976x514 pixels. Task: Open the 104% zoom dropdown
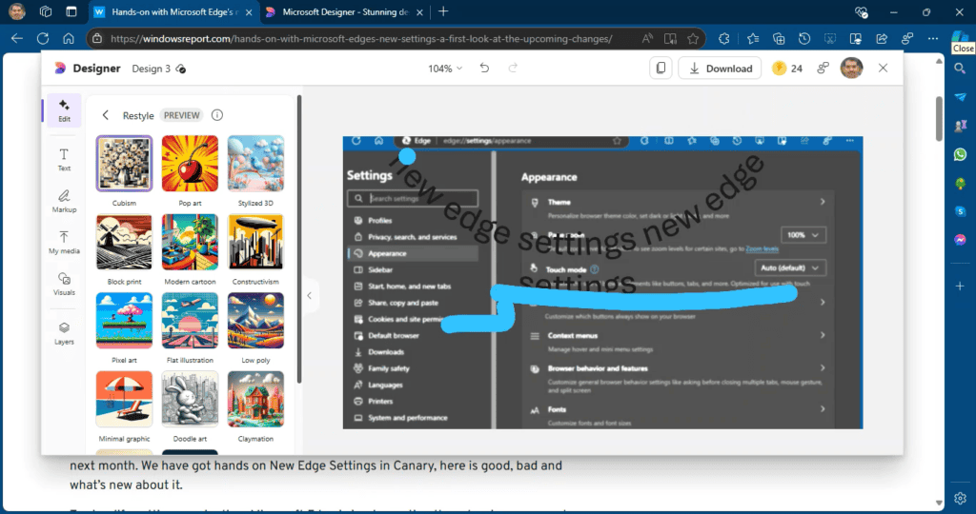[445, 69]
